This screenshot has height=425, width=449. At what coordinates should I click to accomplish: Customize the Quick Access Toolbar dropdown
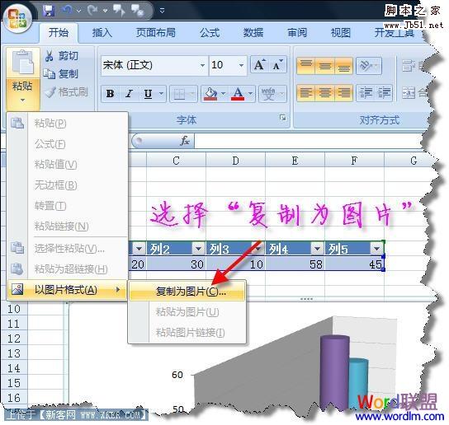tap(162, 11)
